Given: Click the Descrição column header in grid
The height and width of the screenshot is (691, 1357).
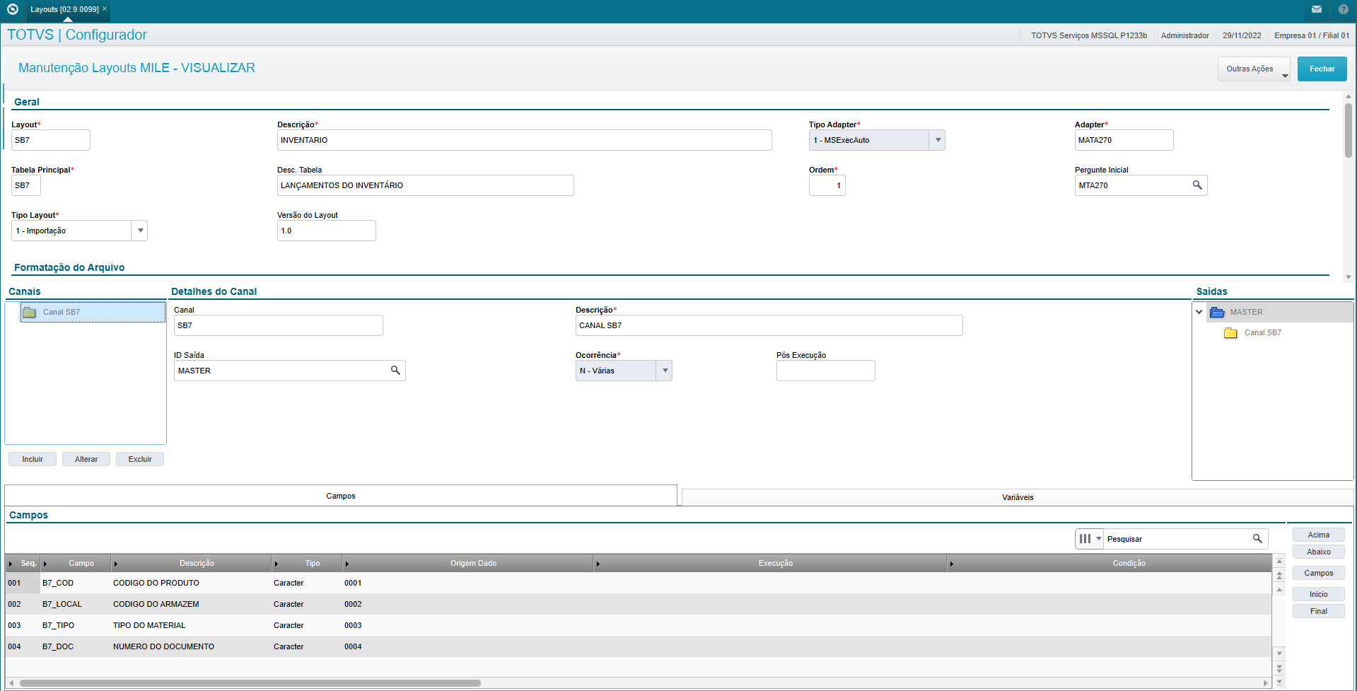Looking at the screenshot, I should click(x=192, y=564).
